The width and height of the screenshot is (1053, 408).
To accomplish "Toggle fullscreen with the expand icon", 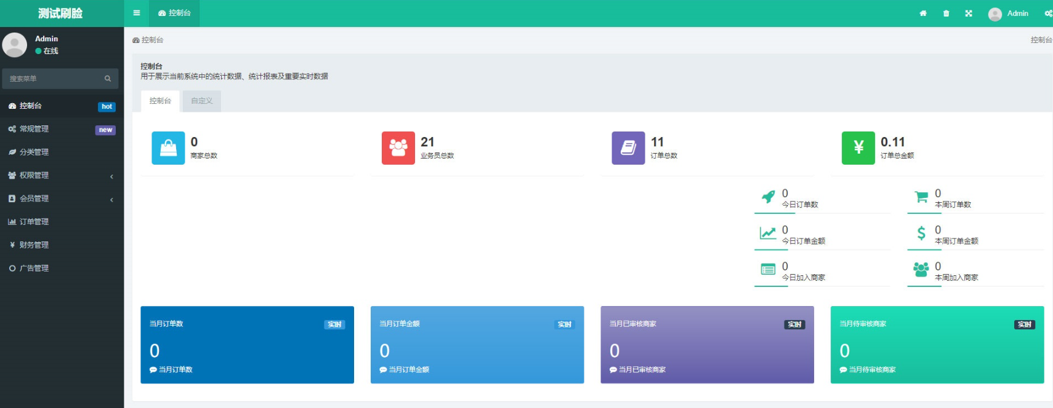I will point(969,14).
